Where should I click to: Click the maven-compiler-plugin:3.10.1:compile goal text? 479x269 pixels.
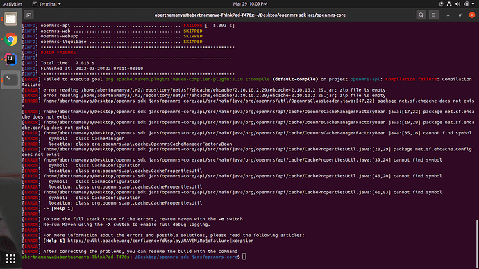(x=187, y=79)
